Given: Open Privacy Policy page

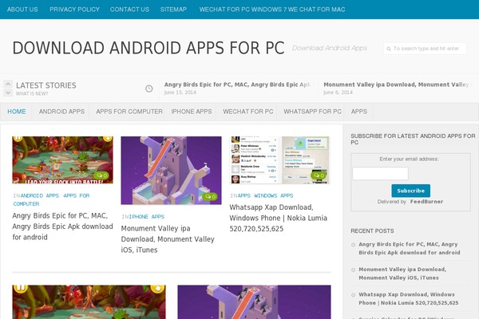Looking at the screenshot, I should tap(74, 10).
